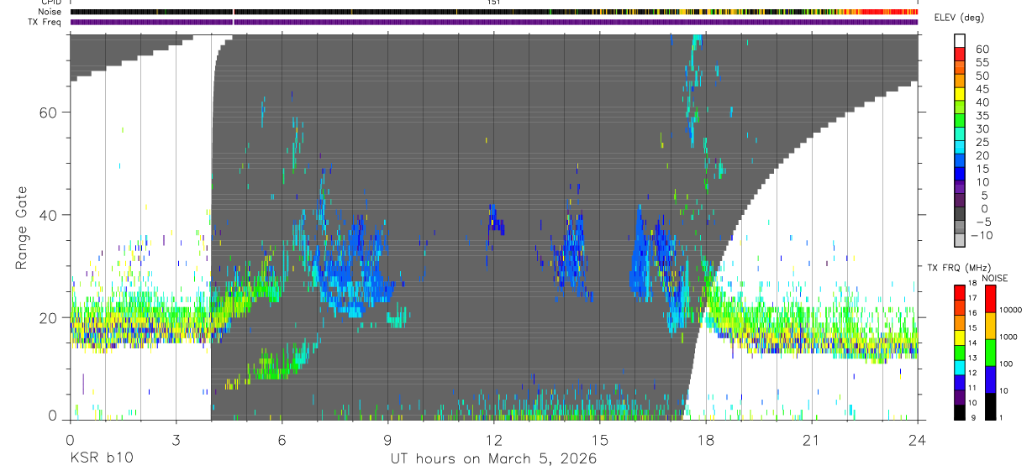Click the '100' label on the NOISE scale
This screenshot has height=476, width=1032.
1006,364
